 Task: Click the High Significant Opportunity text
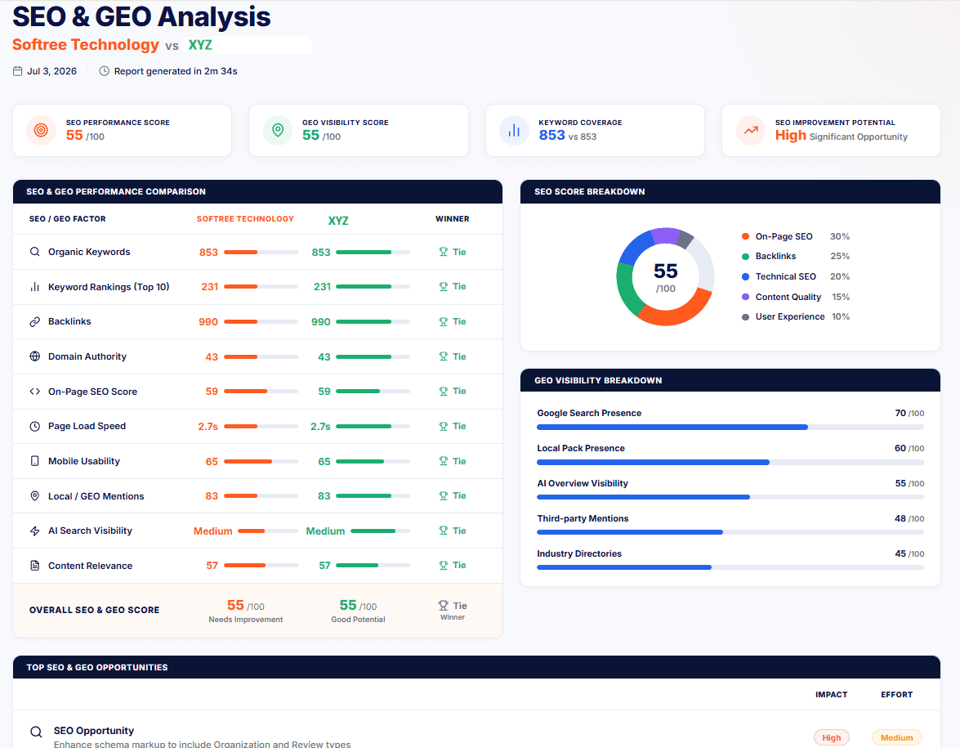coord(842,136)
